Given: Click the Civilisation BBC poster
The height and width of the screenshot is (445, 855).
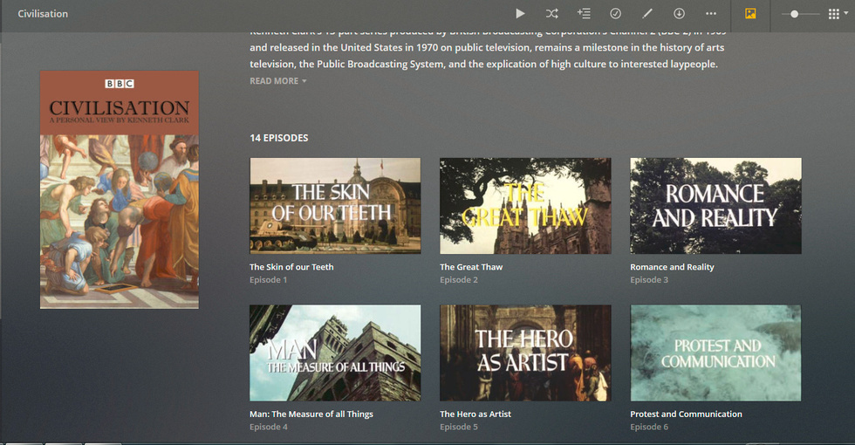Looking at the screenshot, I should 120,190.
